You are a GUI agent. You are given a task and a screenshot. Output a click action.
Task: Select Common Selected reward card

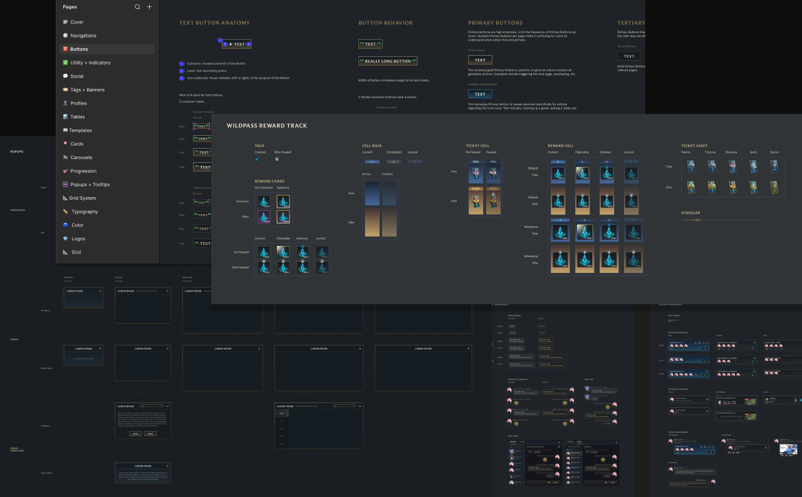(283, 202)
